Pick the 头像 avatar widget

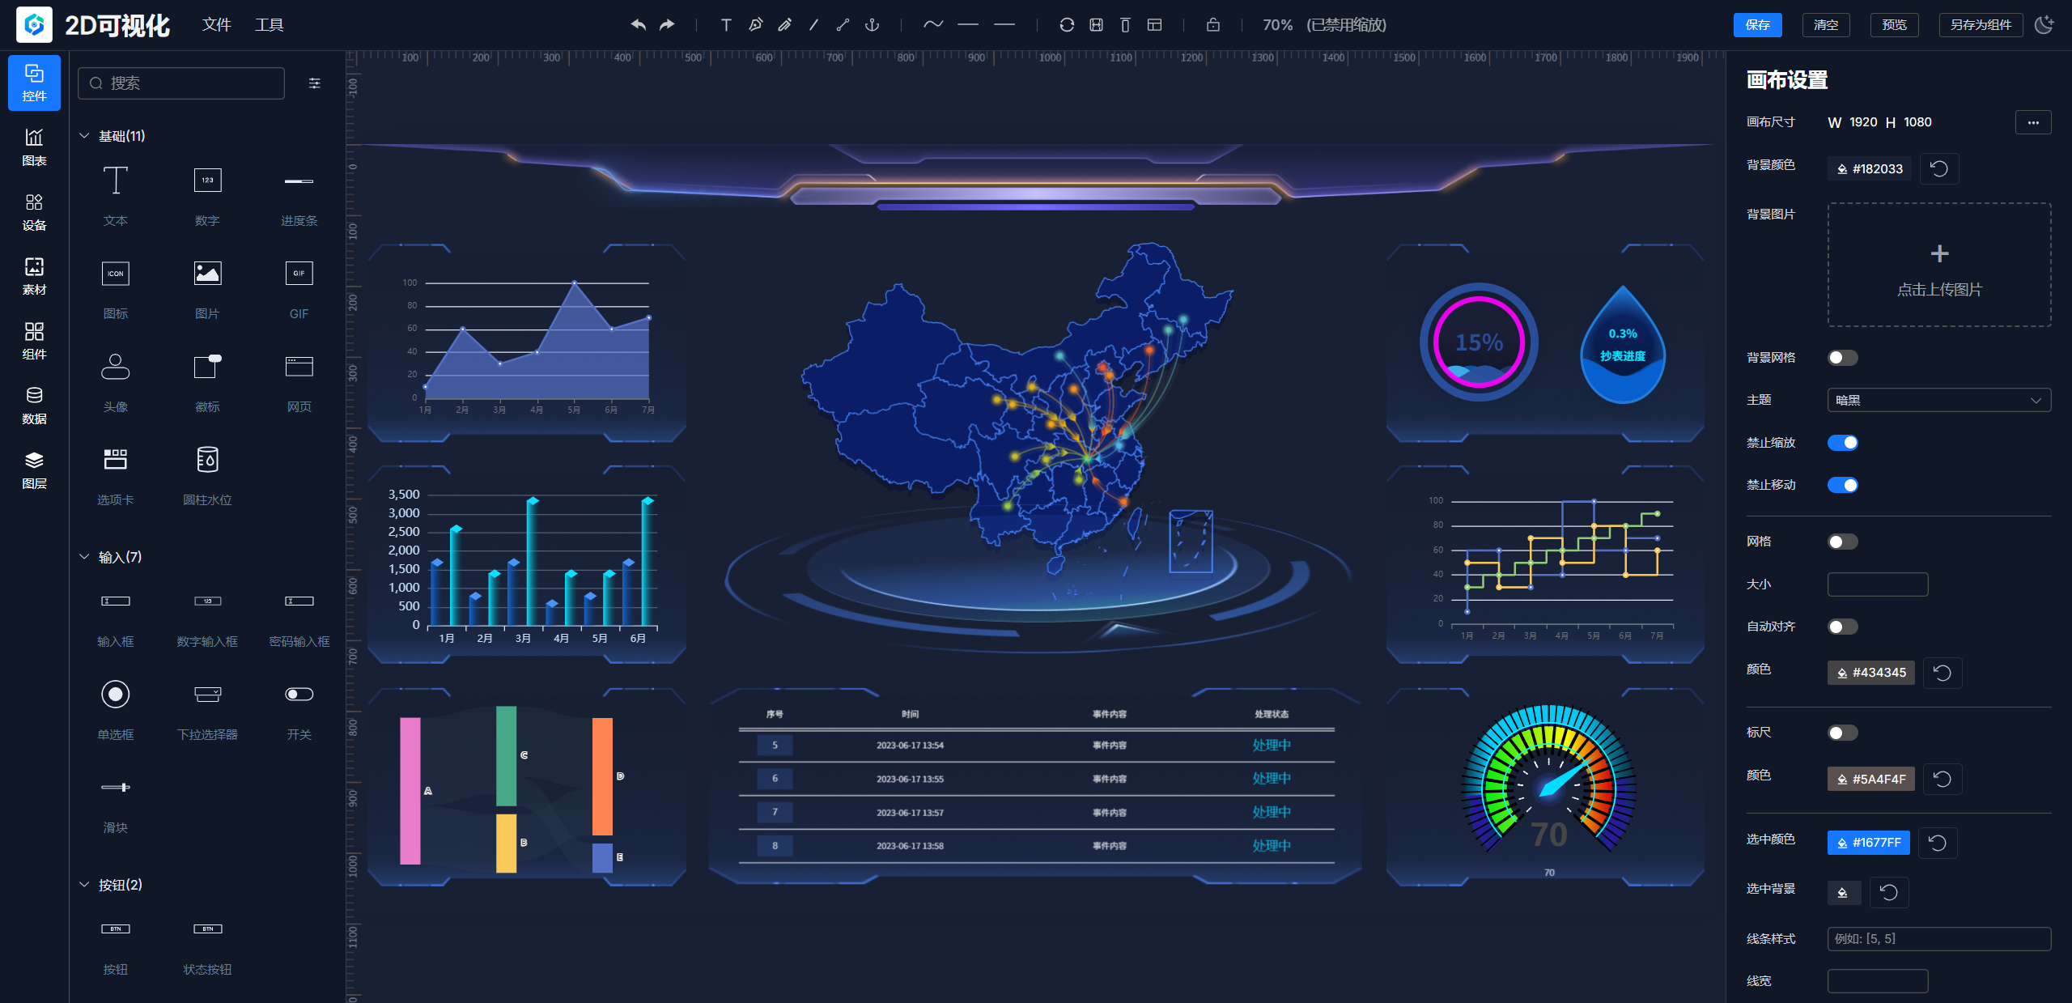pos(116,382)
